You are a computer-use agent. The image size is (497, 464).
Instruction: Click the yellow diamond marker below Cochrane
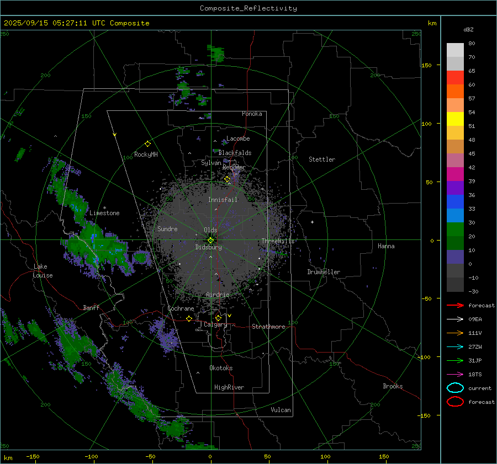click(x=189, y=318)
